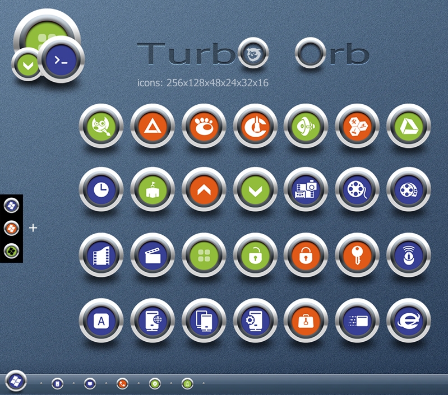
Task: Open the orange CCleaner broom orb
Action: tap(256, 126)
